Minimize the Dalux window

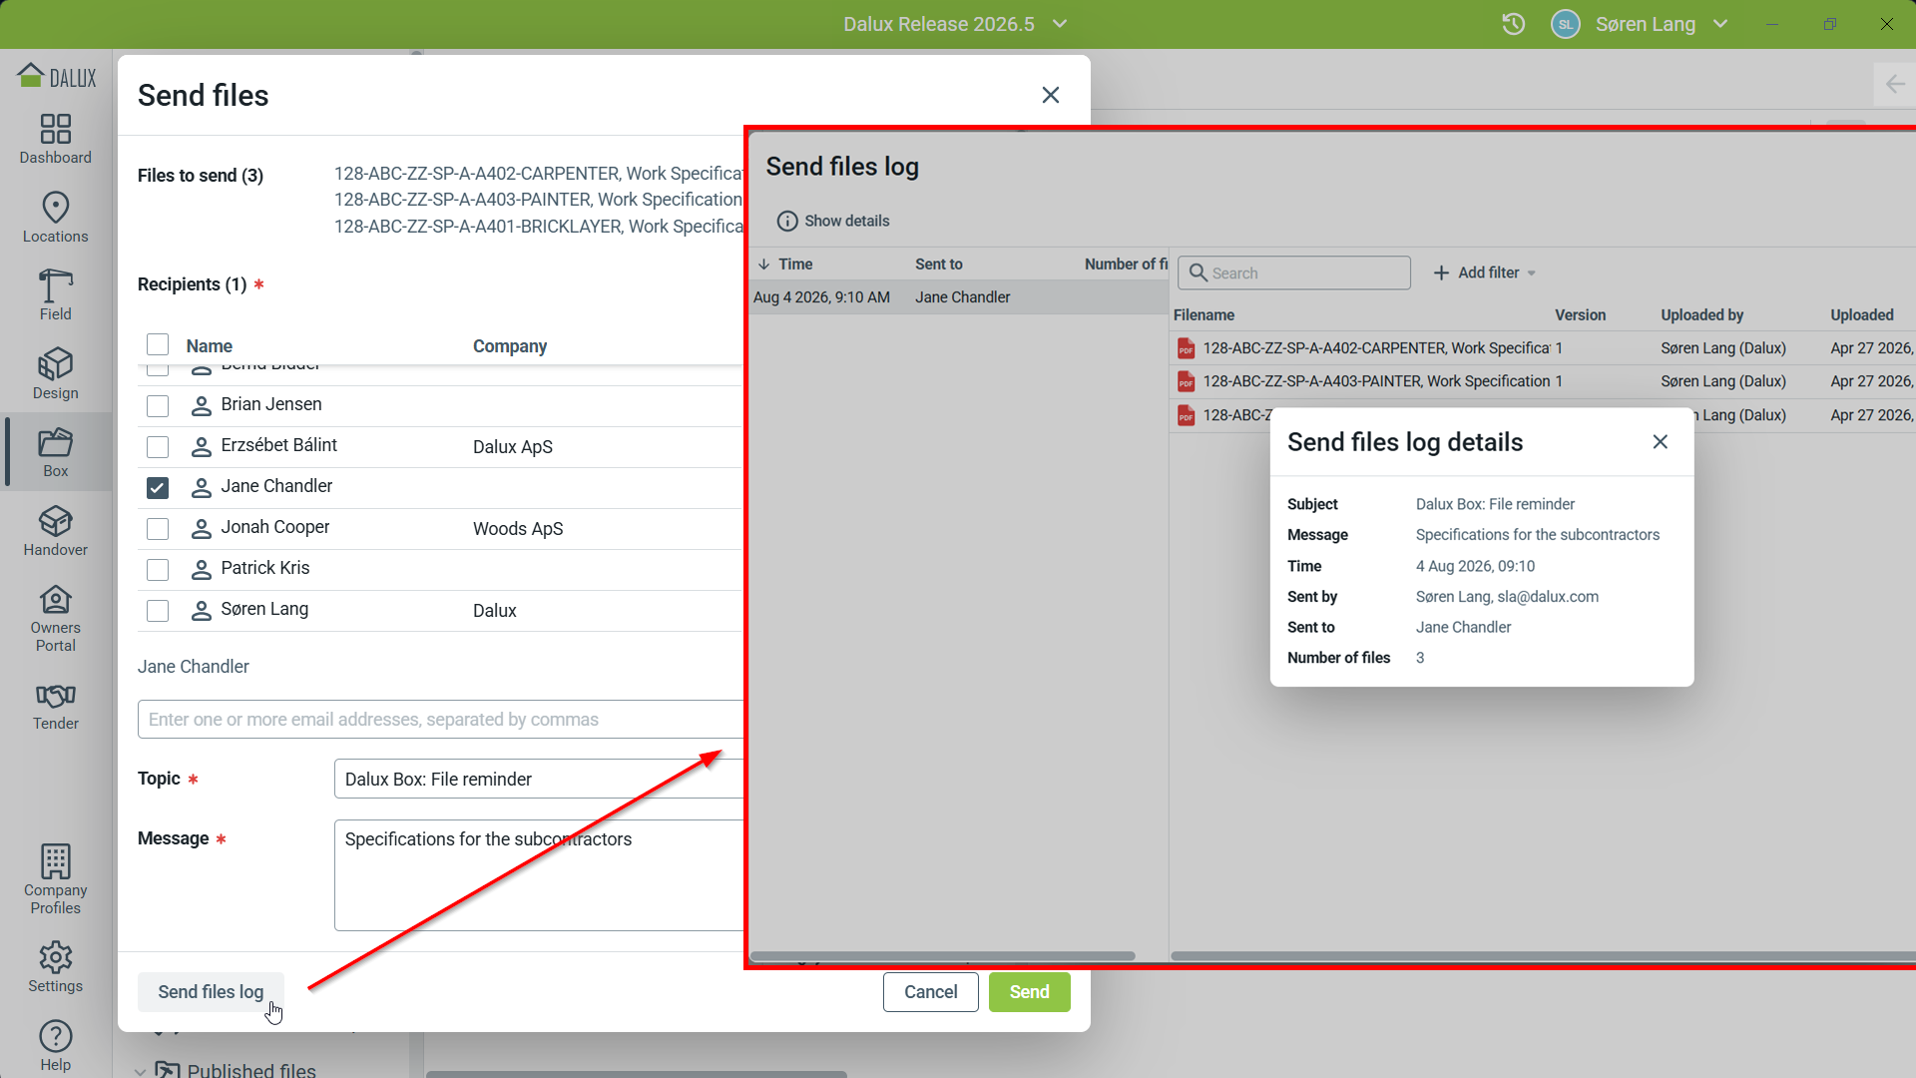coord(1772,24)
